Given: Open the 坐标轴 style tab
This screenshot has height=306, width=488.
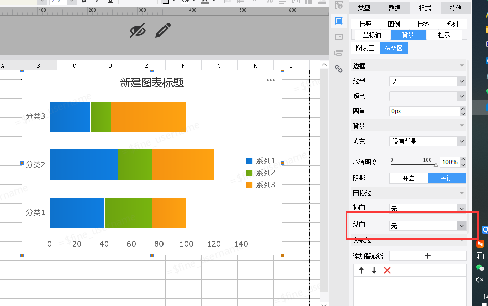Looking at the screenshot, I should pyautogui.click(x=372, y=35).
